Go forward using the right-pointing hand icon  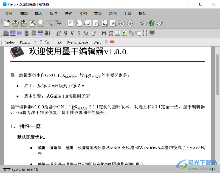[x=160, y=23]
